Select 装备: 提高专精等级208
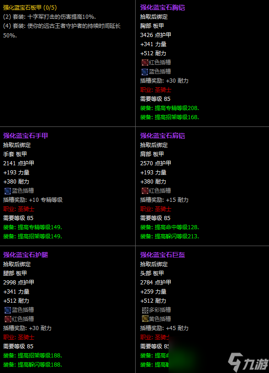This screenshot has height=373, width=269. 169,108
